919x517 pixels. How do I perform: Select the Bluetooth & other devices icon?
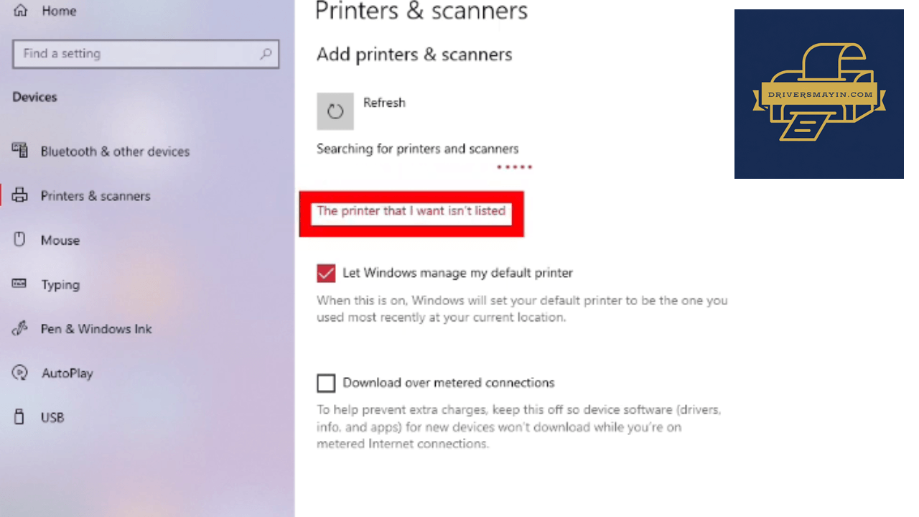[x=20, y=151]
